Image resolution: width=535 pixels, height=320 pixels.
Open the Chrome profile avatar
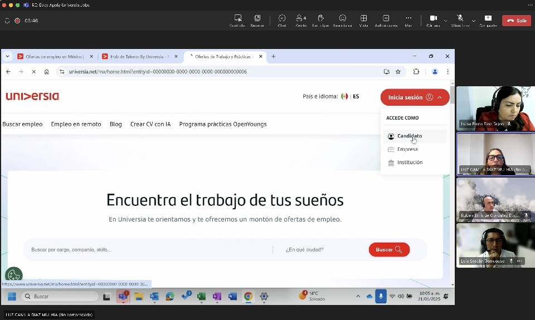click(x=435, y=72)
